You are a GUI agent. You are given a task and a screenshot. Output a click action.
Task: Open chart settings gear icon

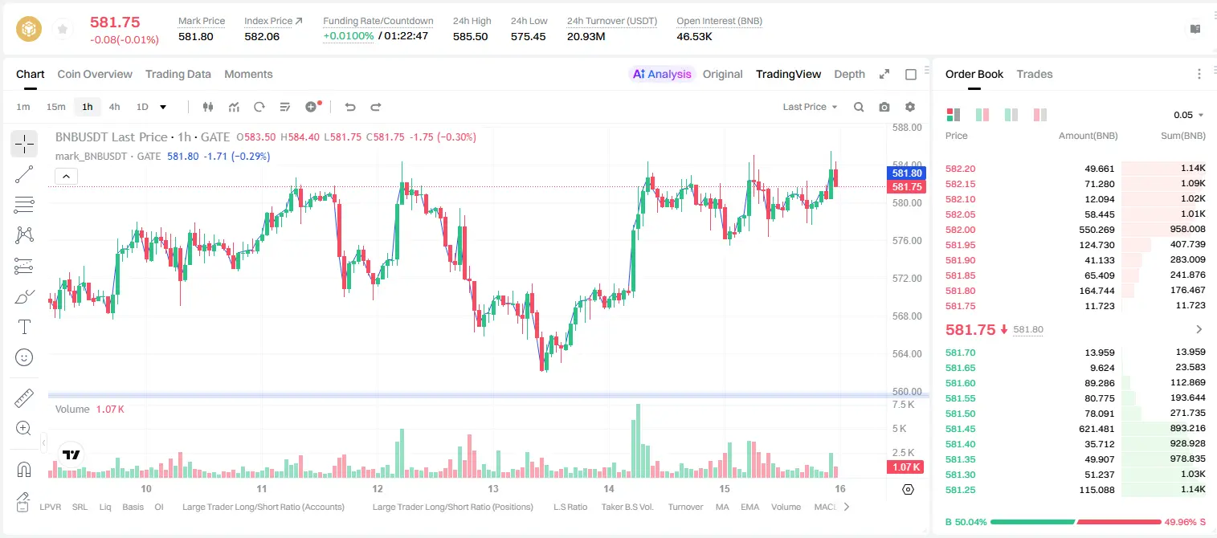[910, 107]
